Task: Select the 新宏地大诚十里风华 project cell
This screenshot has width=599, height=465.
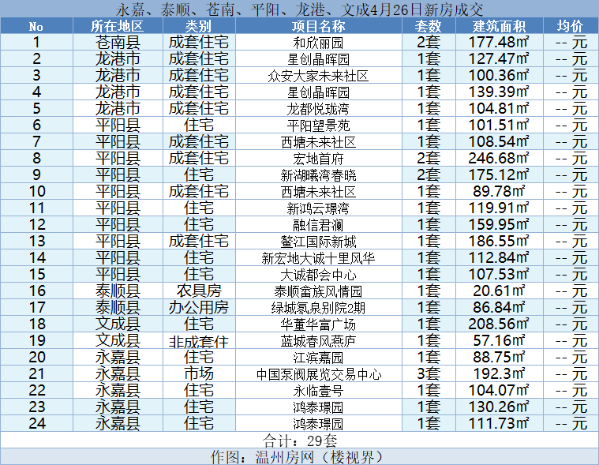Action: click(318, 258)
